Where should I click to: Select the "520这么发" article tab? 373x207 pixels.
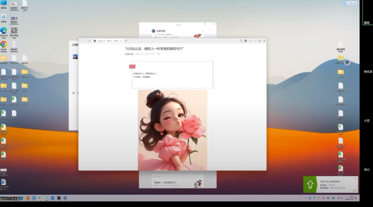tap(107, 41)
